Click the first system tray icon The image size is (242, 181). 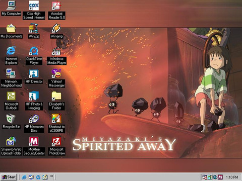pyautogui.click(x=205, y=177)
